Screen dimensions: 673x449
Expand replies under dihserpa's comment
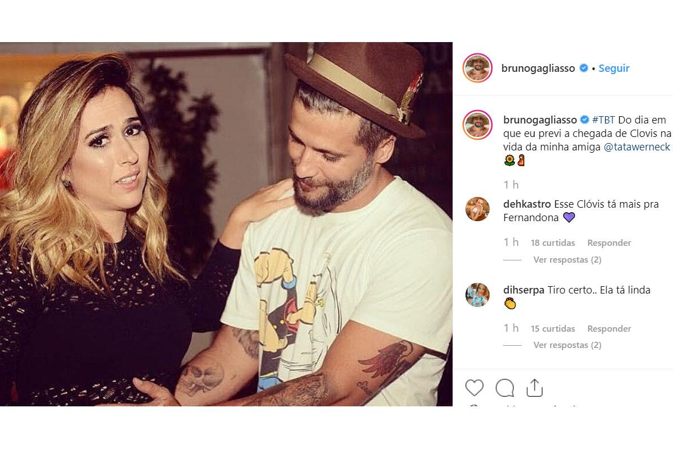[567, 345]
